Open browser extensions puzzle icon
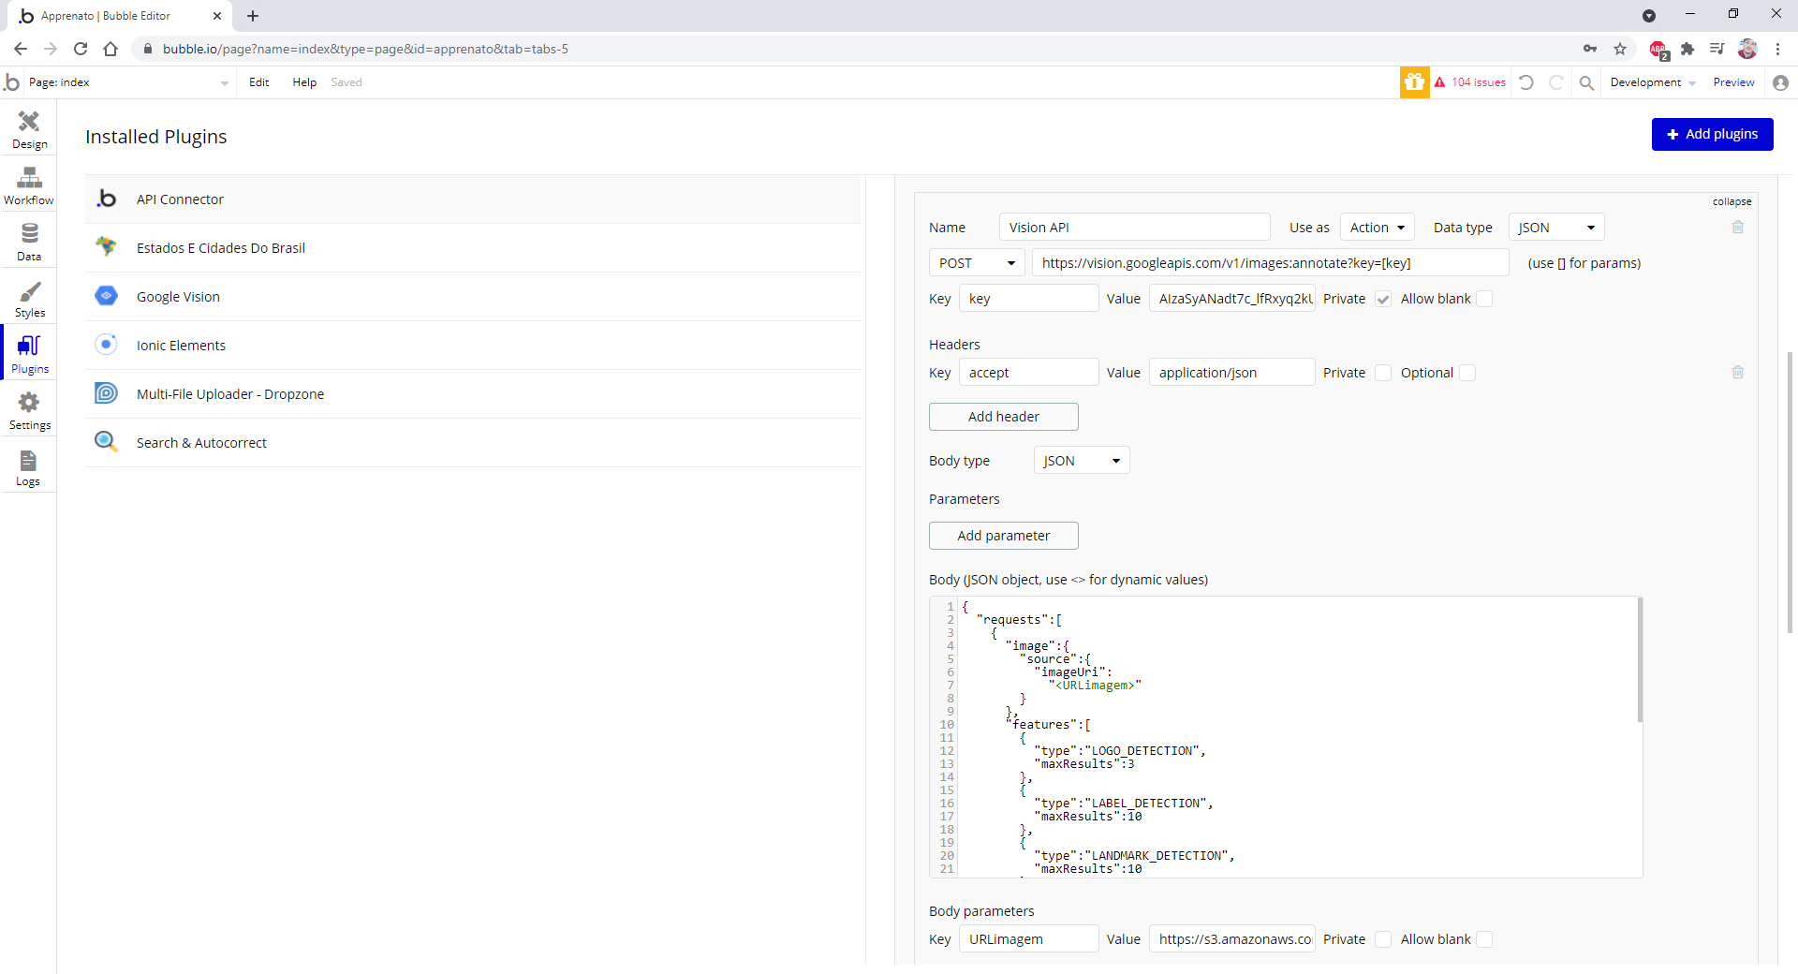Viewport: 1798px width, 974px height. [1687, 49]
